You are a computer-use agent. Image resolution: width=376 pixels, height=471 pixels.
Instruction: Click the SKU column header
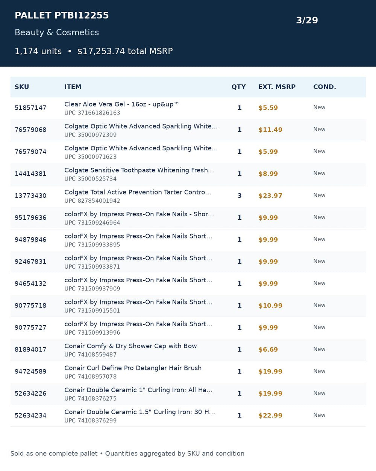tap(22, 87)
